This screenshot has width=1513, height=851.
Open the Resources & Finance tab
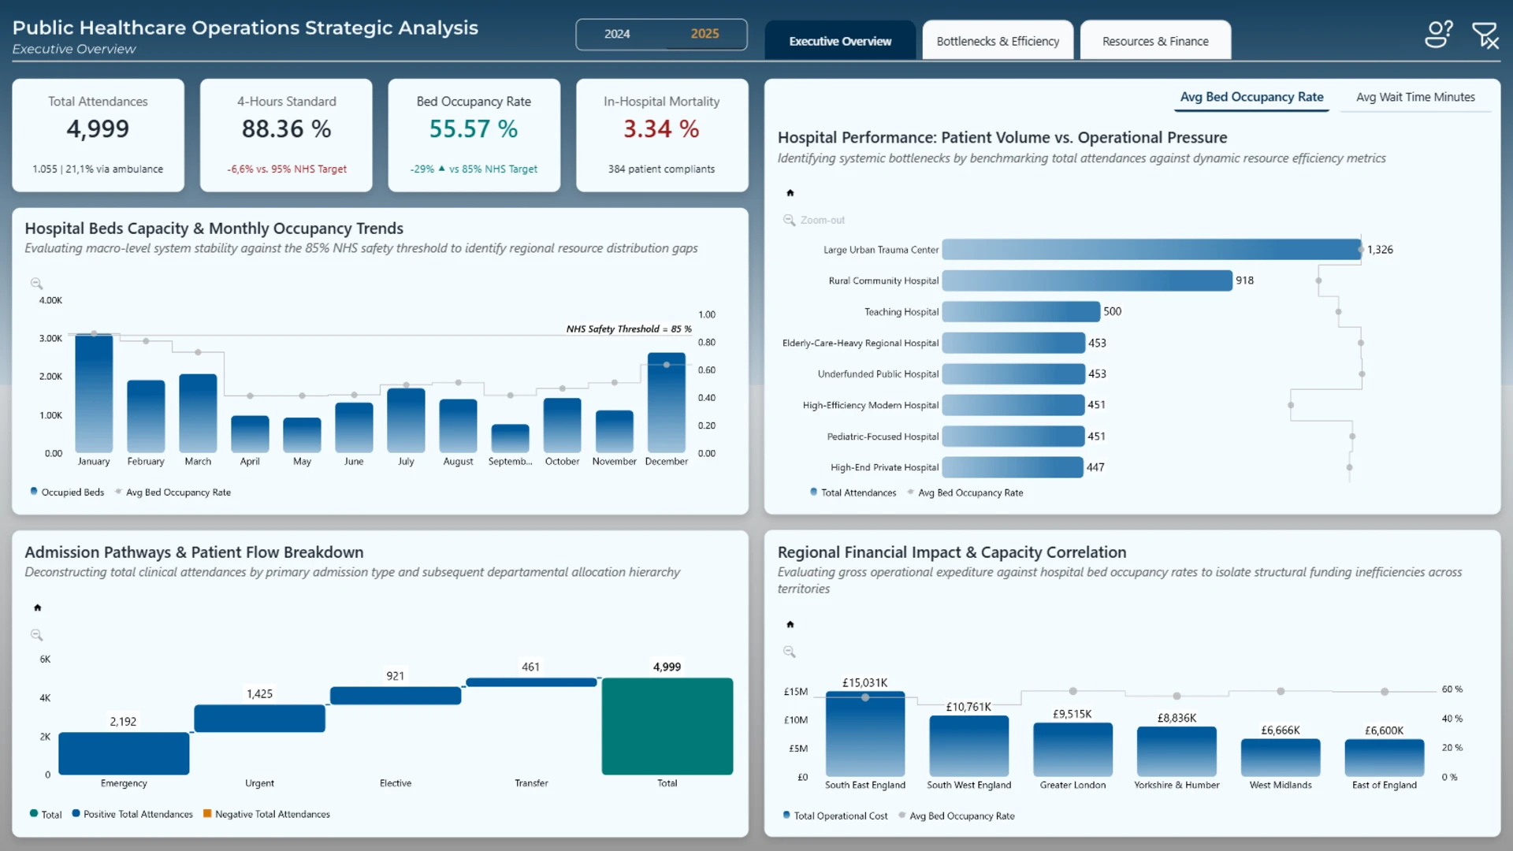point(1155,41)
